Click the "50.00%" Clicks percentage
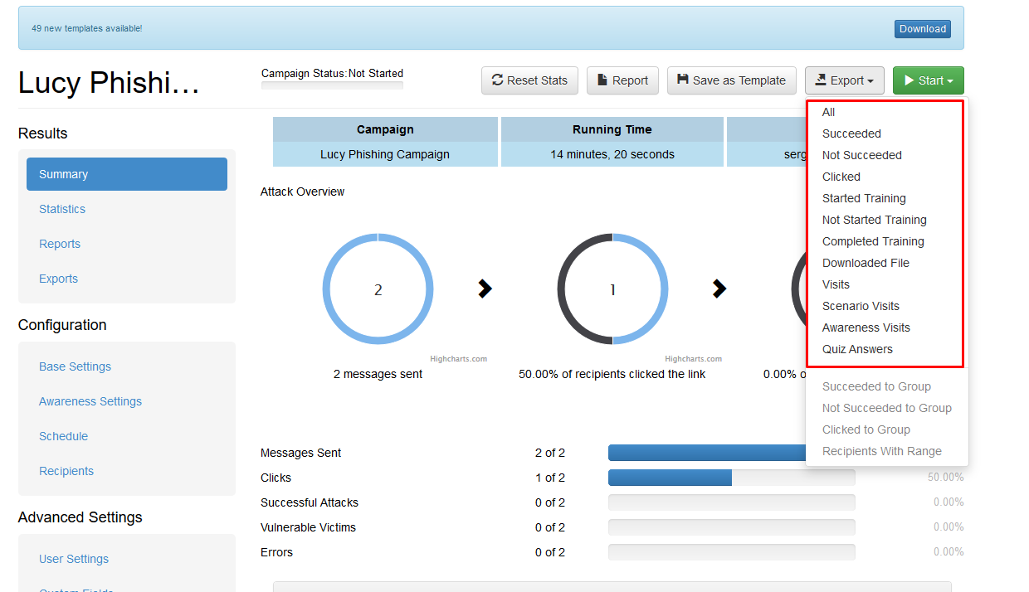Viewport: 1029px width, 592px height. [x=946, y=478]
